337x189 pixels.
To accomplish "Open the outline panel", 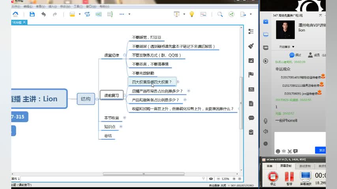I will point(251,31).
